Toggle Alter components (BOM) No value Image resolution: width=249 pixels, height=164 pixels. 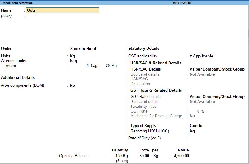click(72, 85)
